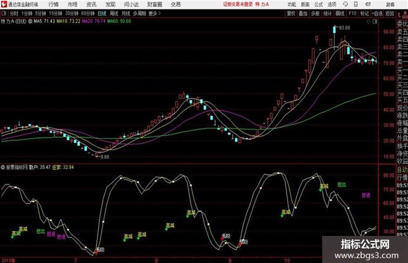
Task: Click the MA5: 71.43 indicator value
Action: tap(44, 21)
